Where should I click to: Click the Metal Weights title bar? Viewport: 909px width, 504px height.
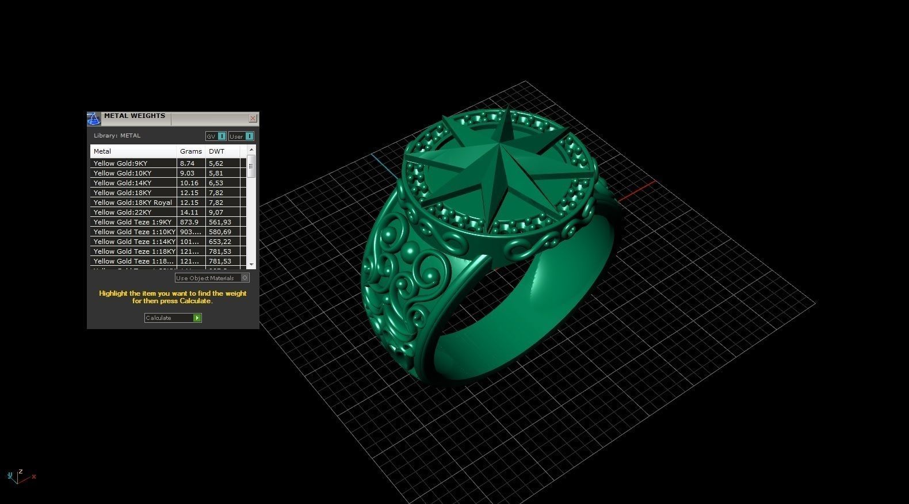coord(173,119)
